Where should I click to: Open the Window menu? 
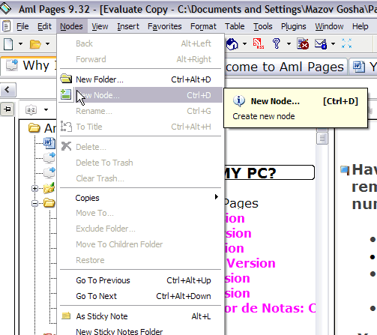(x=329, y=26)
